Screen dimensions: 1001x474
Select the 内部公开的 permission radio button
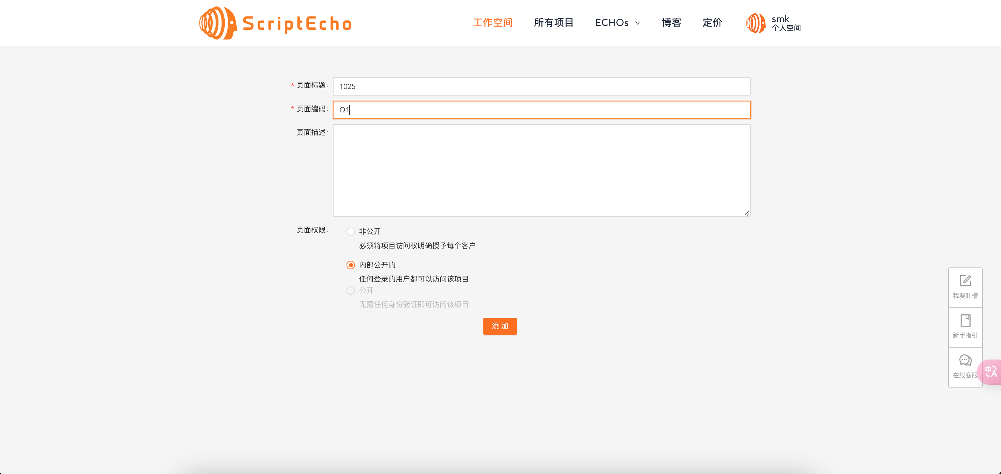coord(350,265)
